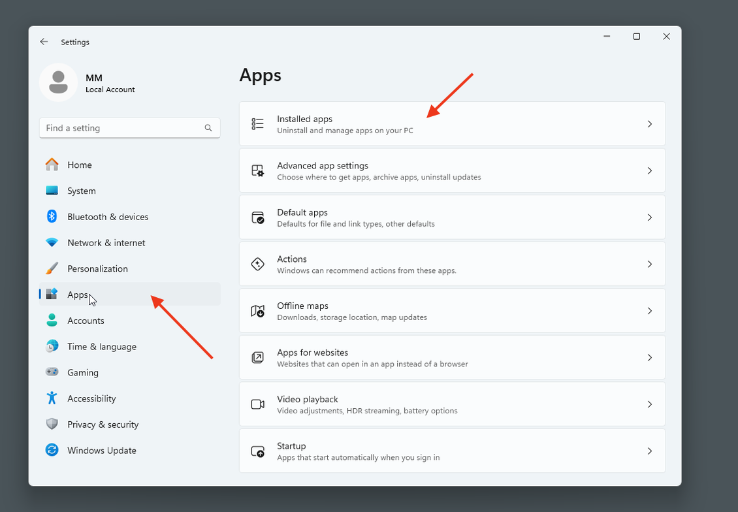This screenshot has width=738, height=512.
Task: Click the Accounts person icon
Action: (x=52, y=321)
